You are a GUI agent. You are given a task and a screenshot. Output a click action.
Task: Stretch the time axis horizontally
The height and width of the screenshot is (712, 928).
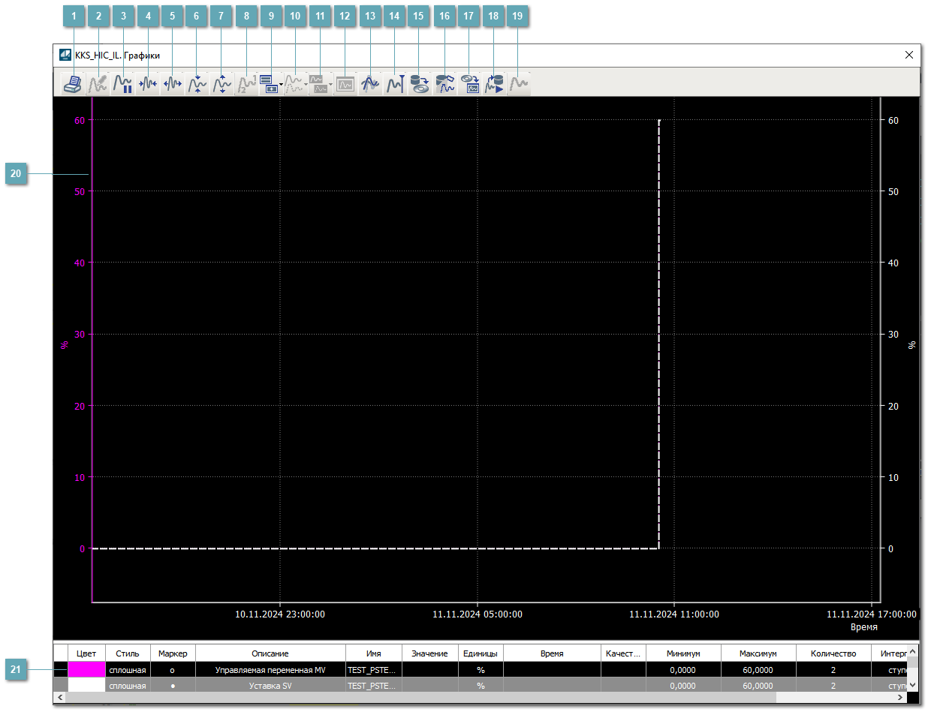172,84
